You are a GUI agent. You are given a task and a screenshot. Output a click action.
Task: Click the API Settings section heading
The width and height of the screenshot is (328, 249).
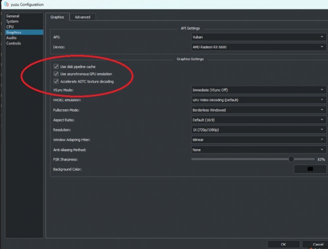pos(190,28)
